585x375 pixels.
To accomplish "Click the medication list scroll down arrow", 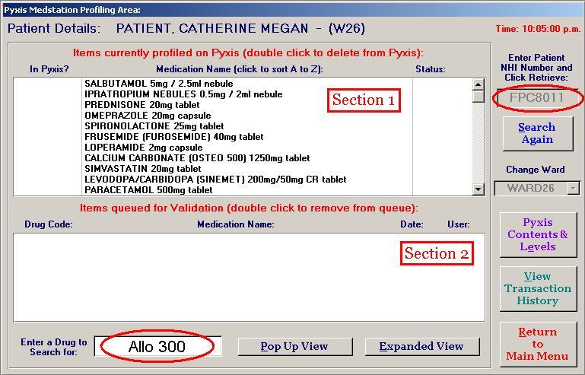I will pos(478,189).
